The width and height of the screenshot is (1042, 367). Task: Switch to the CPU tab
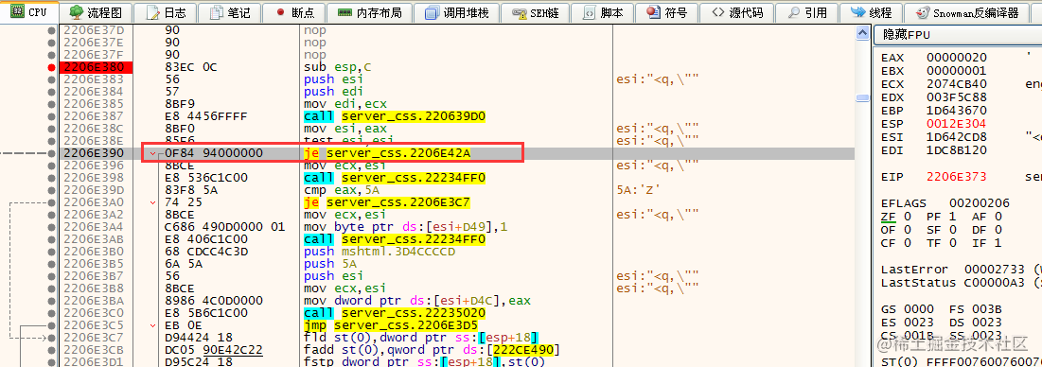click(x=28, y=12)
